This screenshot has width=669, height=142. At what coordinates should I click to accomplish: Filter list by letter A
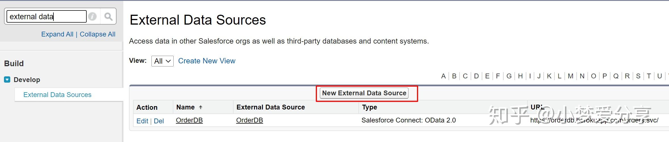(x=443, y=76)
